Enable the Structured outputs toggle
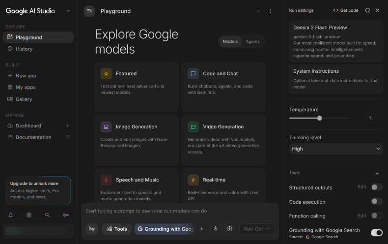The image size is (388, 244). pos(377,187)
